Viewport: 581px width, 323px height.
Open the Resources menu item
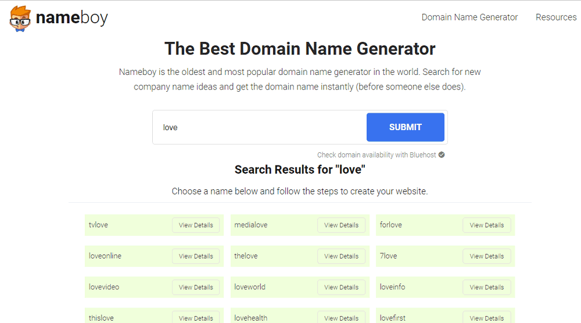556,17
